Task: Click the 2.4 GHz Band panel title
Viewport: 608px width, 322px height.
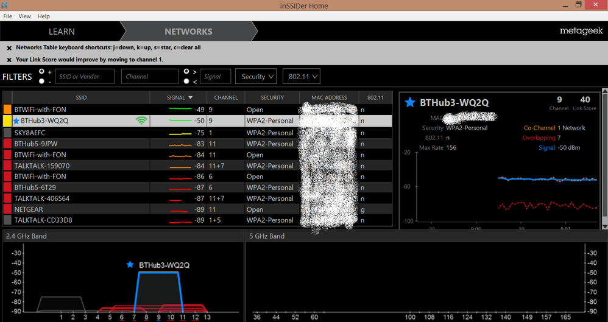Action: 26,236
